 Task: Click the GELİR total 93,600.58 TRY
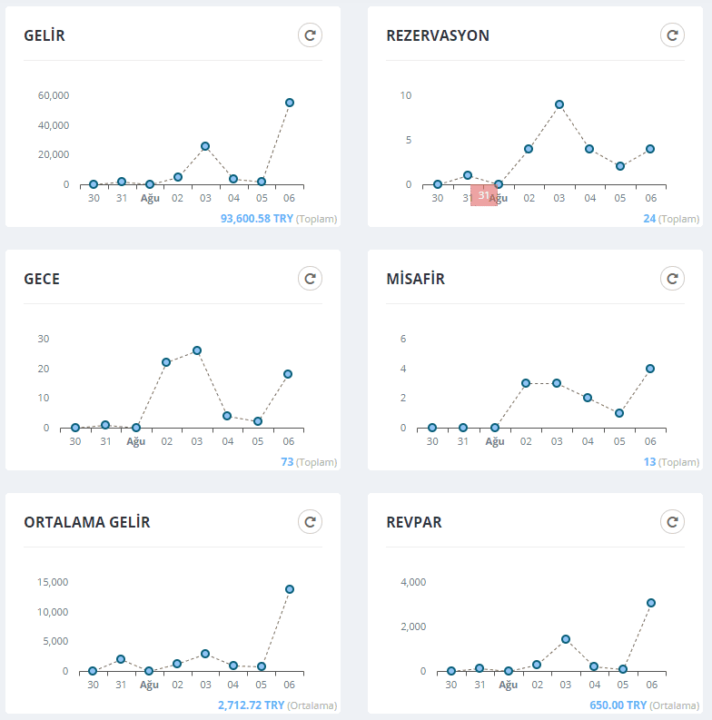[x=257, y=219]
